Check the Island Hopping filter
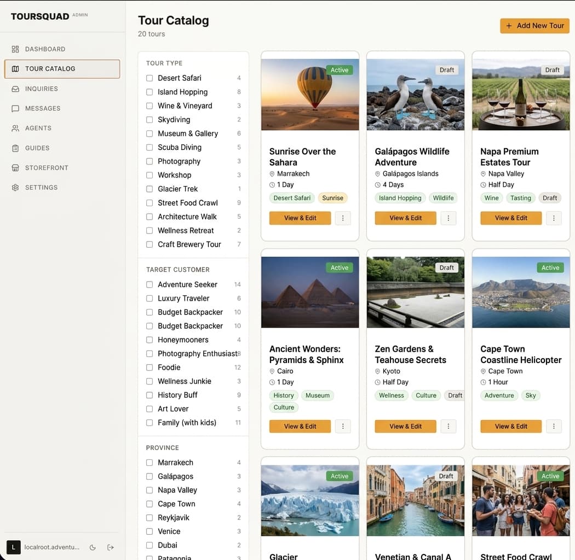The height and width of the screenshot is (560, 575). coord(150,92)
